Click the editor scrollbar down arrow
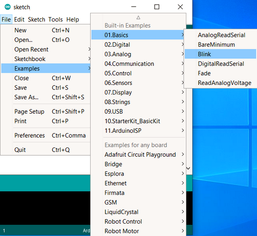Viewport: 257px width, 236px height. [x=188, y=168]
